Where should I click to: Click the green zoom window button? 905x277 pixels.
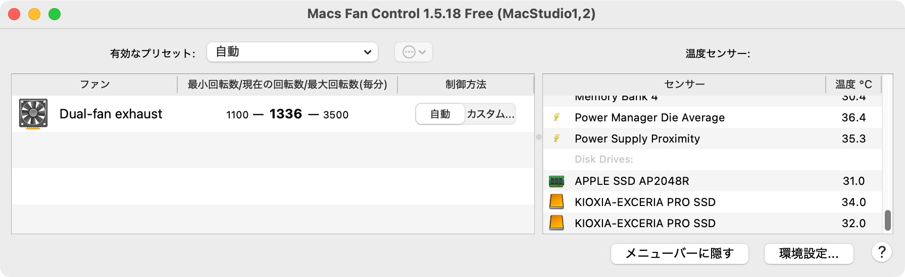click(55, 14)
